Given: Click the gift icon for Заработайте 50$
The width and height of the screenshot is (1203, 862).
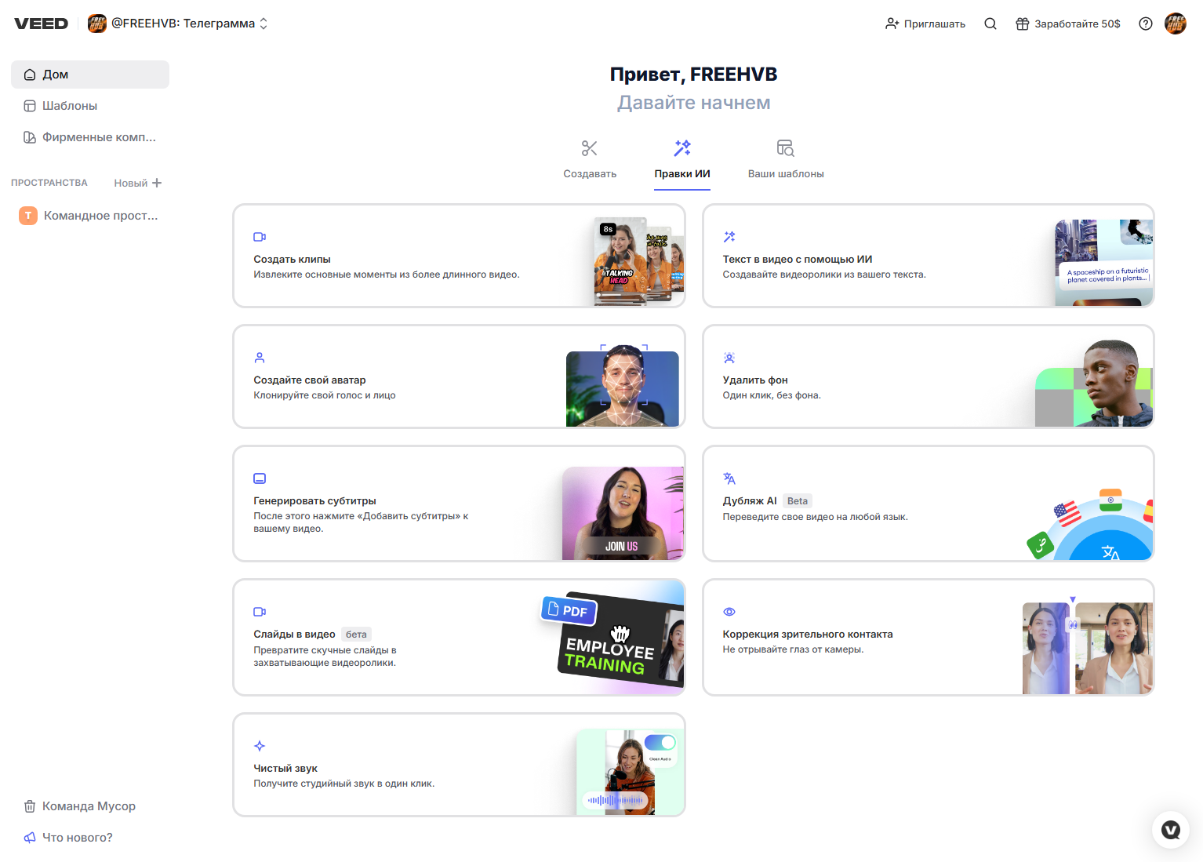Looking at the screenshot, I should (x=1022, y=24).
